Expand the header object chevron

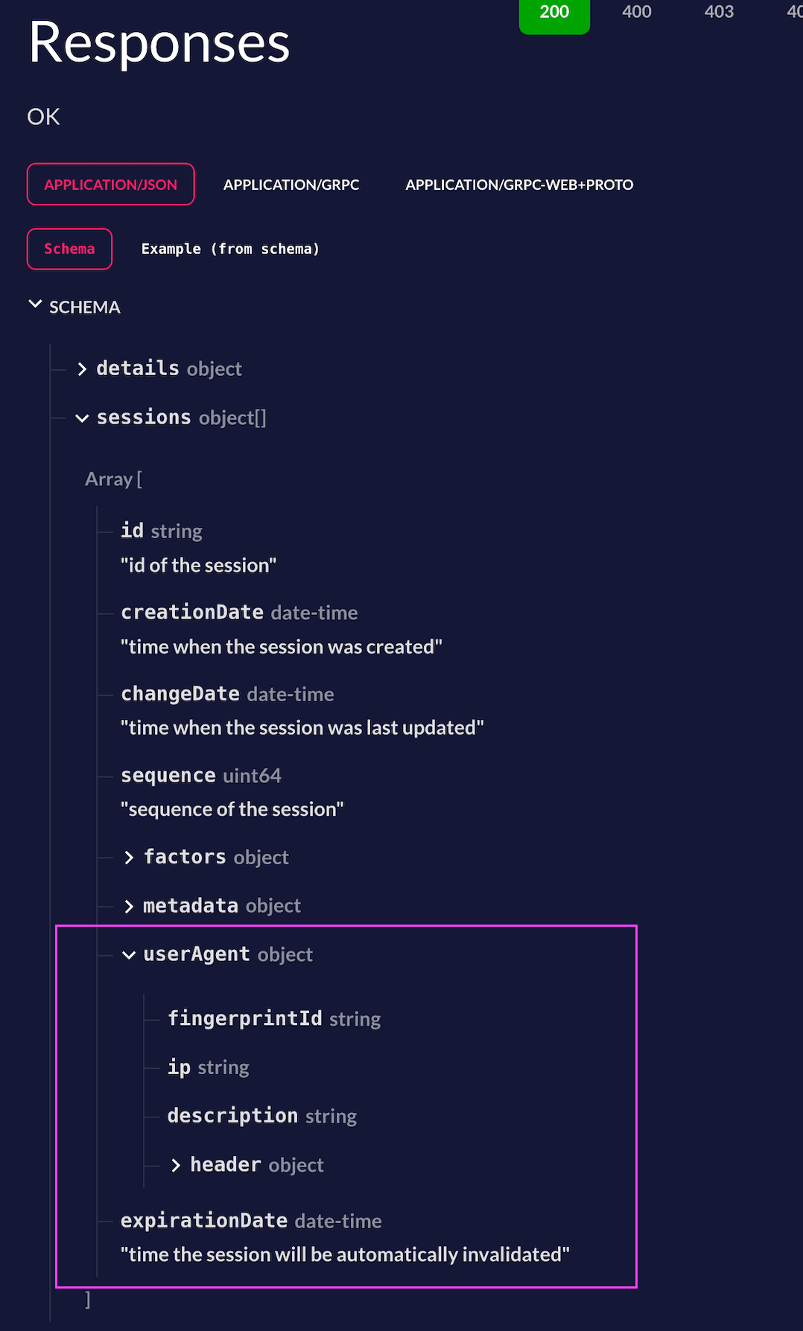[x=176, y=1165]
